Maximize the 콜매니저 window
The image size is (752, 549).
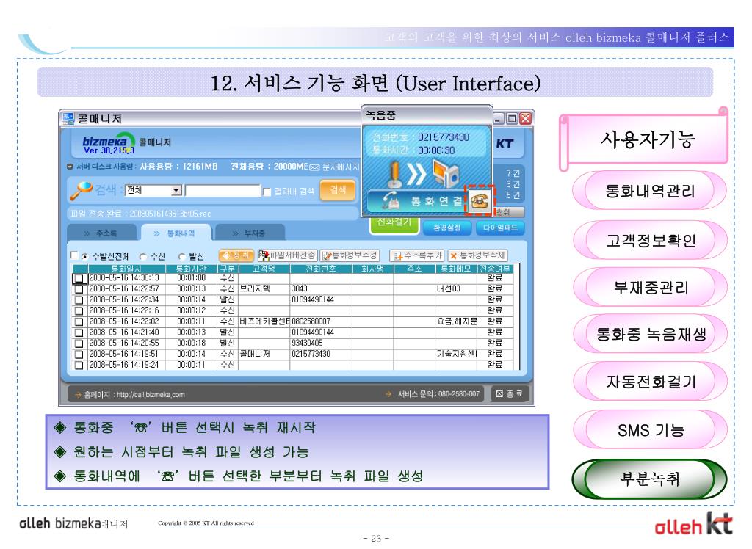pyautogui.click(x=512, y=118)
